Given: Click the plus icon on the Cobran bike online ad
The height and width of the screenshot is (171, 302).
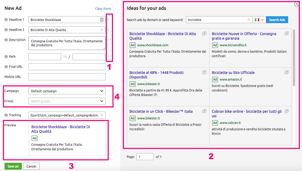Looking at the screenshot, I should click(x=287, y=110).
